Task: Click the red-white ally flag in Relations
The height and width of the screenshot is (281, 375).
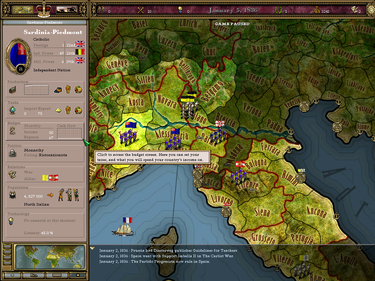Action: (53, 177)
